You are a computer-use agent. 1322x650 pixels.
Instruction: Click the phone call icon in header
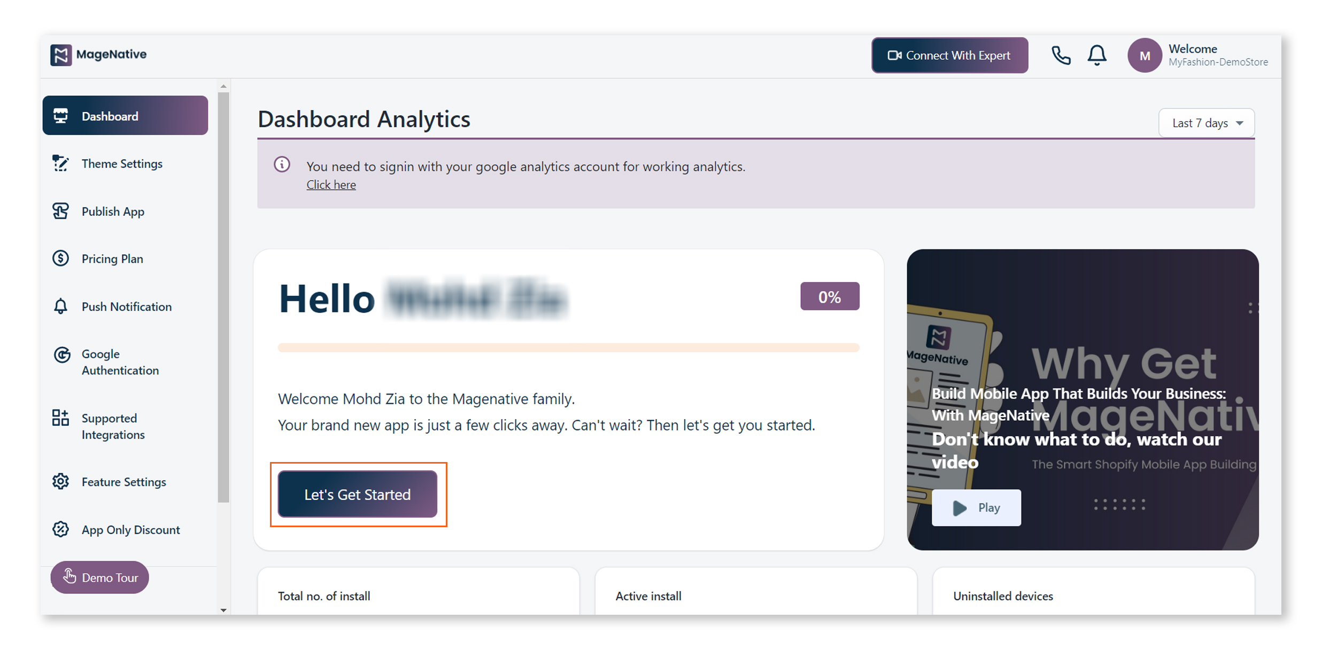pyautogui.click(x=1061, y=55)
